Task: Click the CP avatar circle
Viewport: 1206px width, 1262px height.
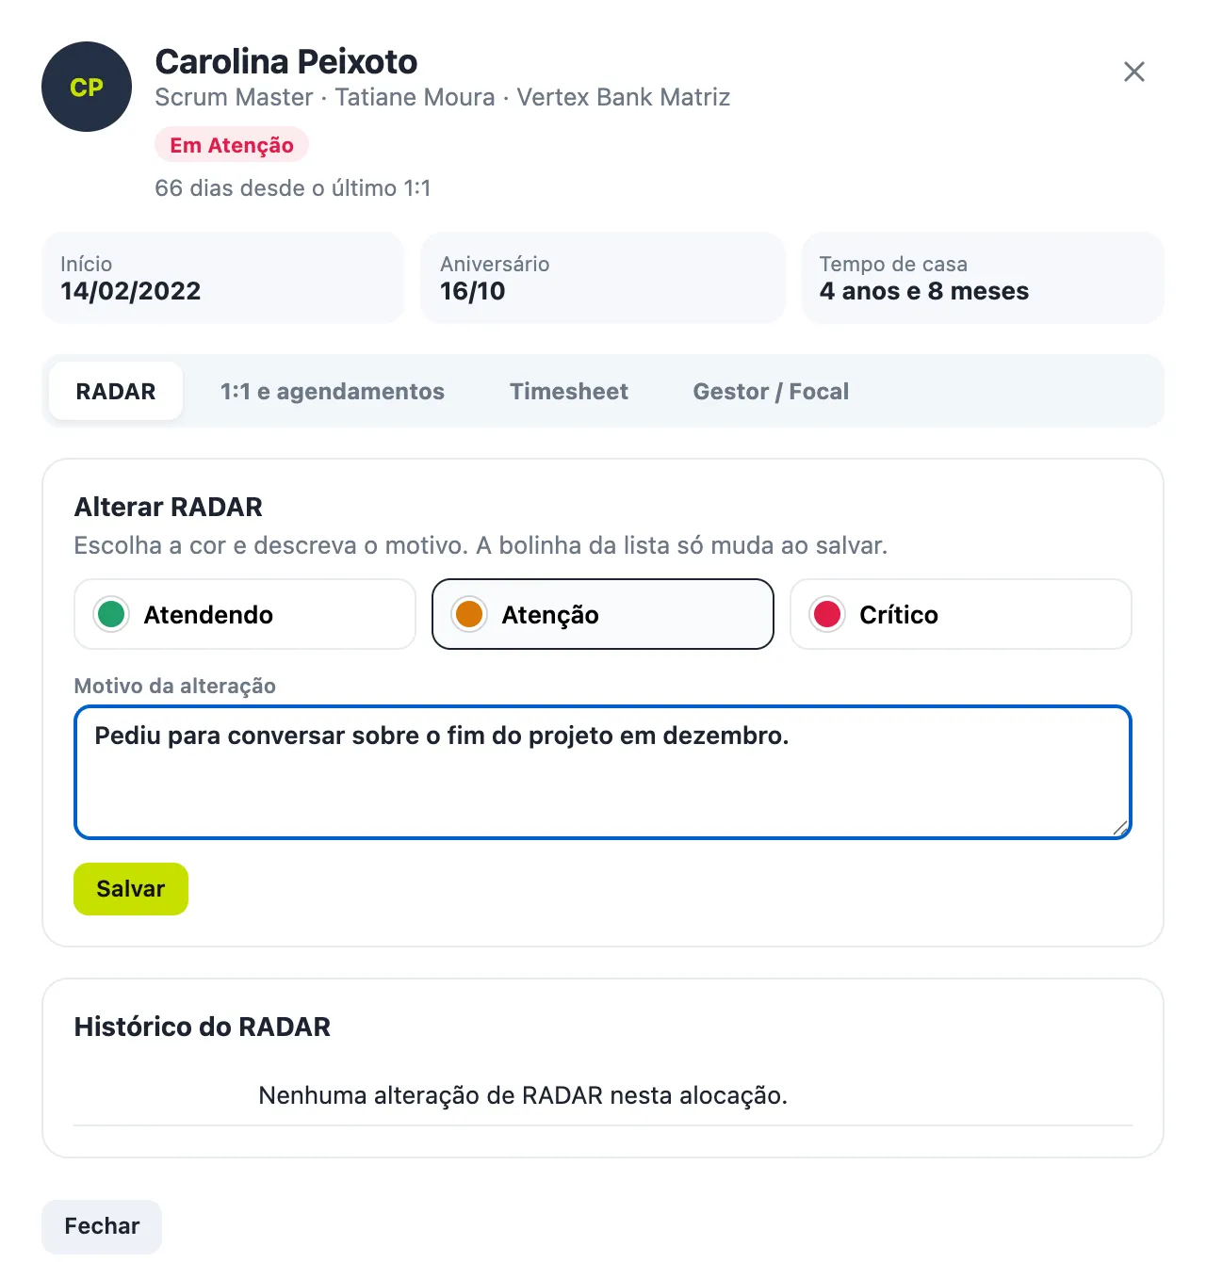Action: (x=87, y=87)
